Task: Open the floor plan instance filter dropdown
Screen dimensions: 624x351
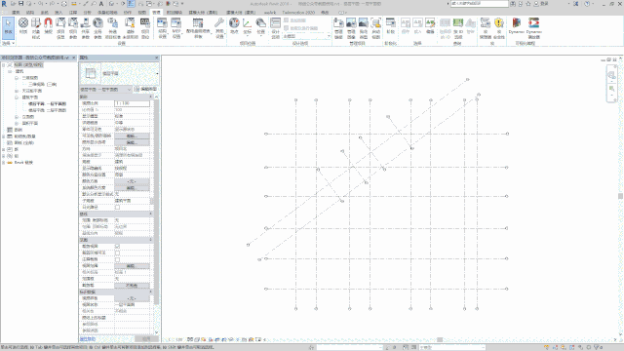Action: (105, 89)
